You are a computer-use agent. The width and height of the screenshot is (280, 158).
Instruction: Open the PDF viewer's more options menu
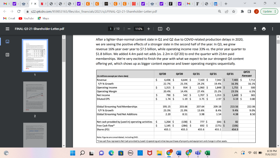click(x=273, y=28)
